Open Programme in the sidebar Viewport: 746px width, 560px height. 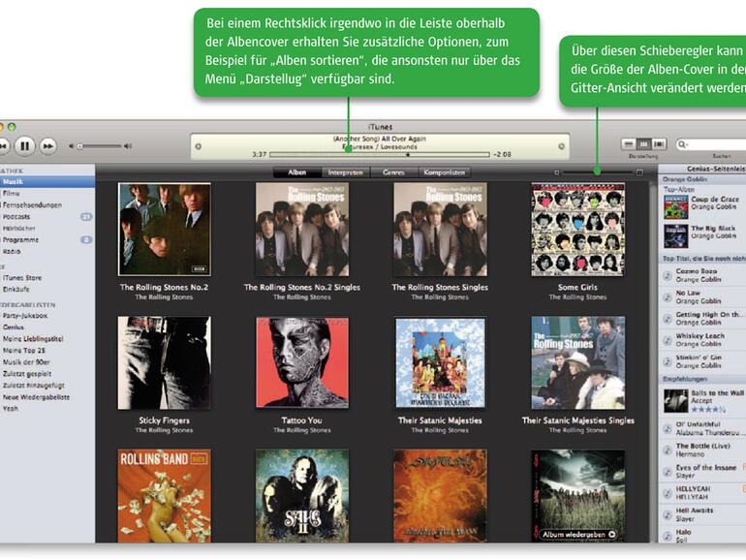47,240
